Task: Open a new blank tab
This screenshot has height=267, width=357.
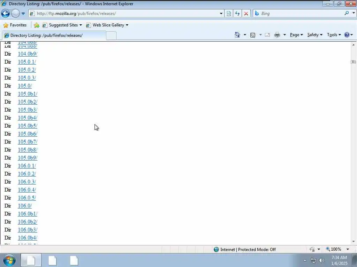Action: pos(111,36)
